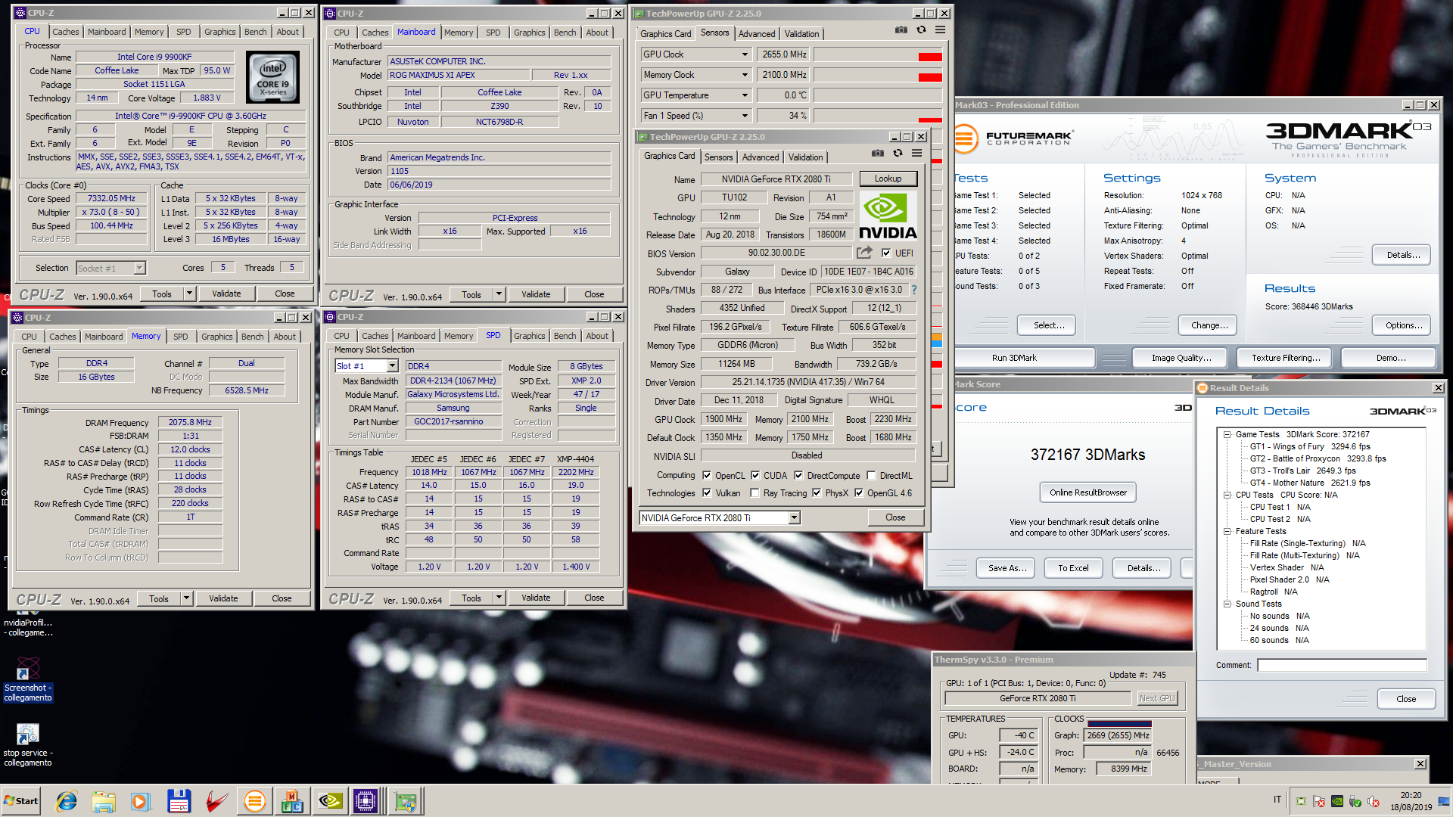Click ThermSpy blue progress bar above clocks
Screen dimensions: 1453x817
pyautogui.click(x=1119, y=724)
